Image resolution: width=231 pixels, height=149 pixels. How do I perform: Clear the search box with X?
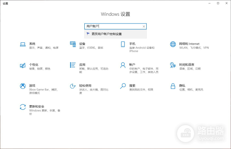click(x=144, y=27)
